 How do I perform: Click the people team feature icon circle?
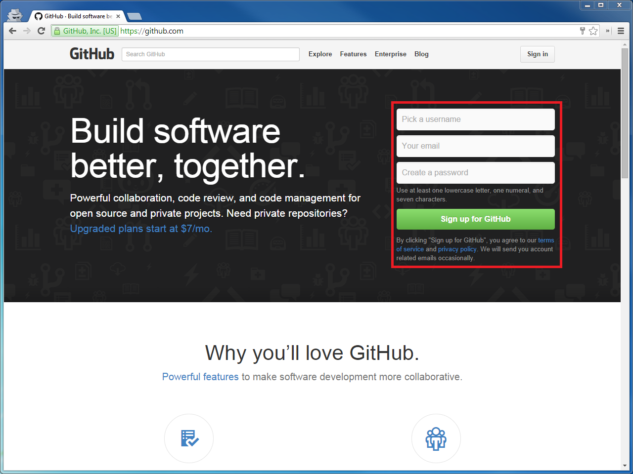click(436, 438)
